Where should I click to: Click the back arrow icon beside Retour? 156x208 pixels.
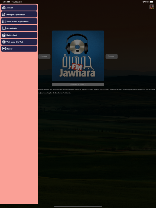[x=4, y=49]
